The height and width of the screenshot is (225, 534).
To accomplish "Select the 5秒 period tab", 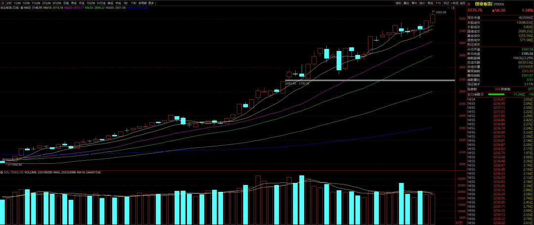I will pos(126,3).
